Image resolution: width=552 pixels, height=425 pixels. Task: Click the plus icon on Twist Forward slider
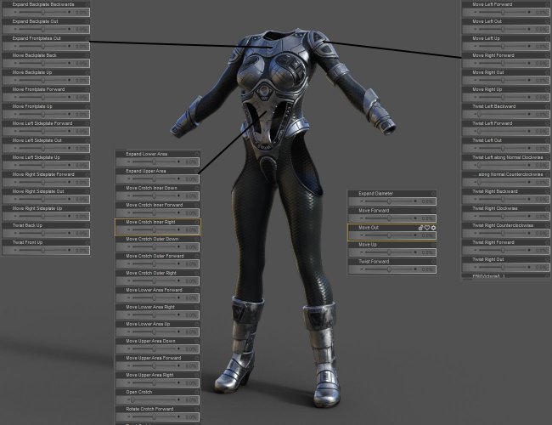tap(415, 269)
